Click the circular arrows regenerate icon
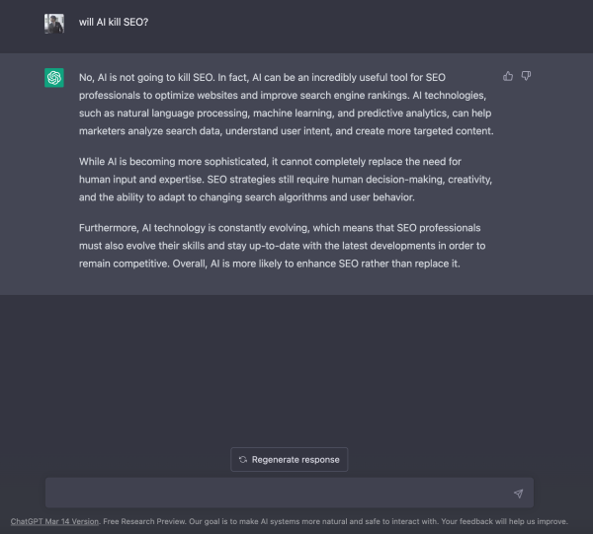The width and height of the screenshot is (593, 534). (x=243, y=460)
